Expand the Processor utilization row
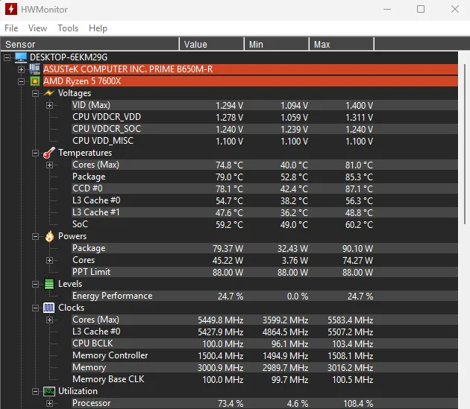This screenshot has width=470, height=409. click(49, 403)
